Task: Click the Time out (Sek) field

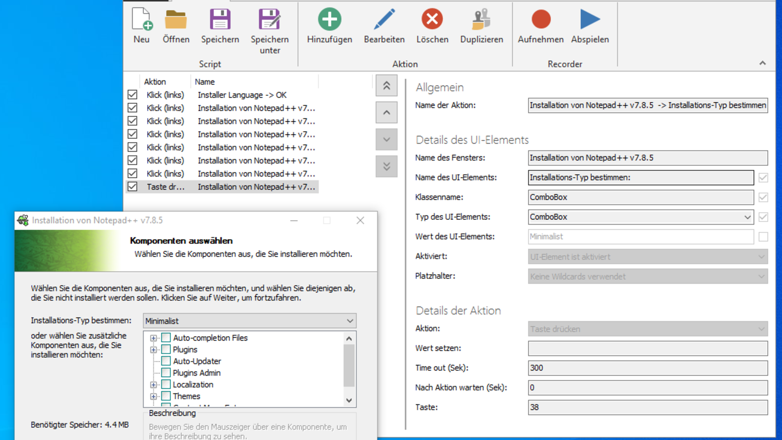Action: click(648, 368)
